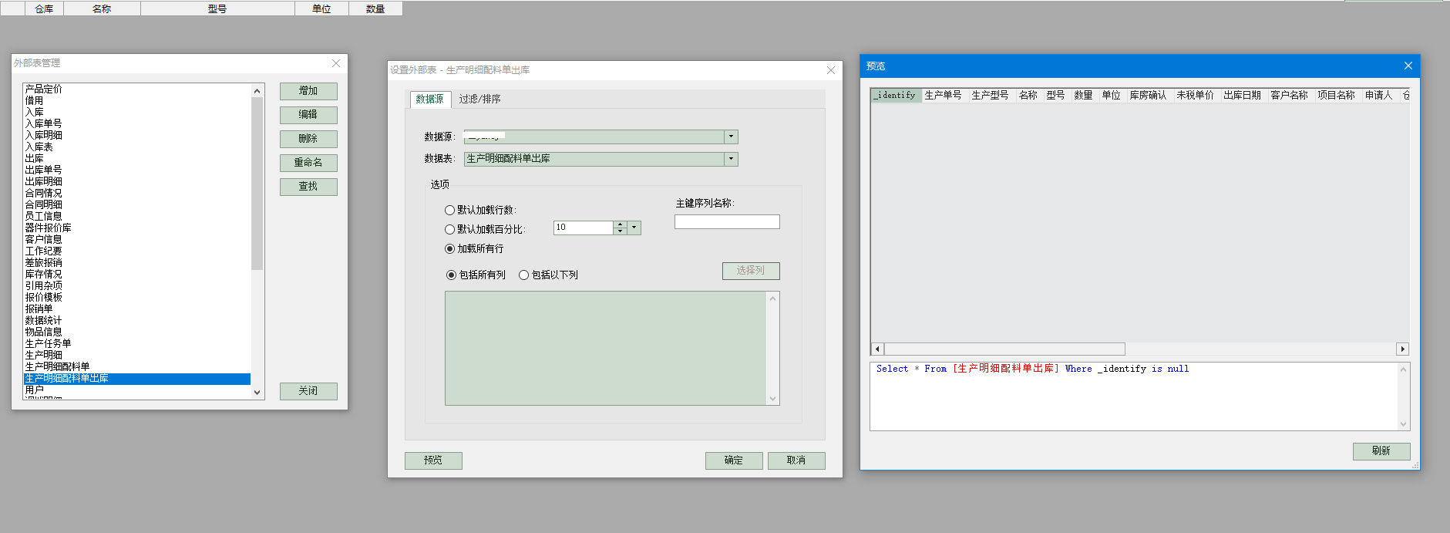This screenshot has height=533, width=1450.
Task: Enable the 包括所有列 radio button
Action: 452,275
